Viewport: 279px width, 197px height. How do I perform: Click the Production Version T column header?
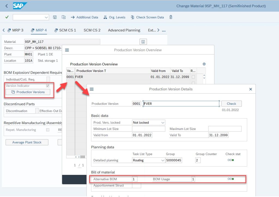(x=113, y=71)
